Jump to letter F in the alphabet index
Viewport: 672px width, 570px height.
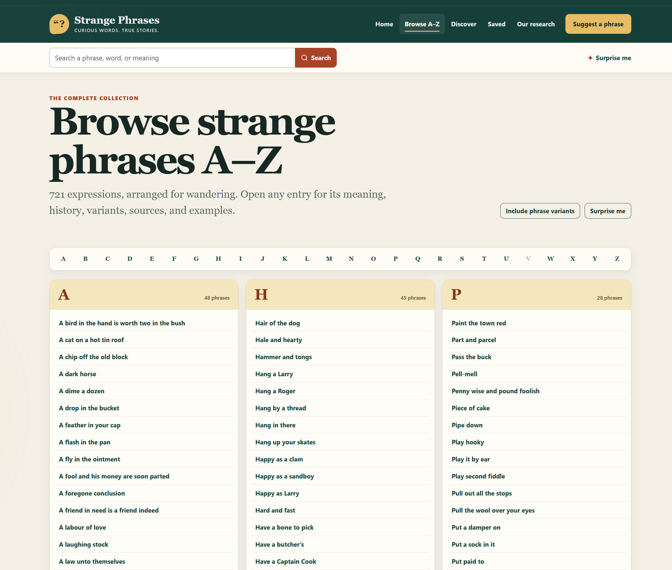(174, 259)
